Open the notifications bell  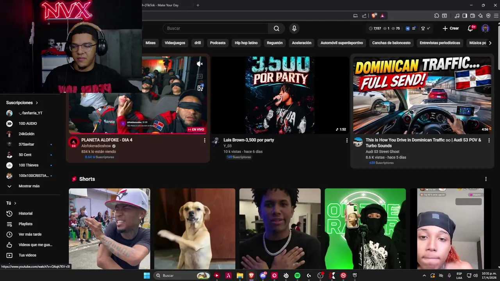point(470,28)
